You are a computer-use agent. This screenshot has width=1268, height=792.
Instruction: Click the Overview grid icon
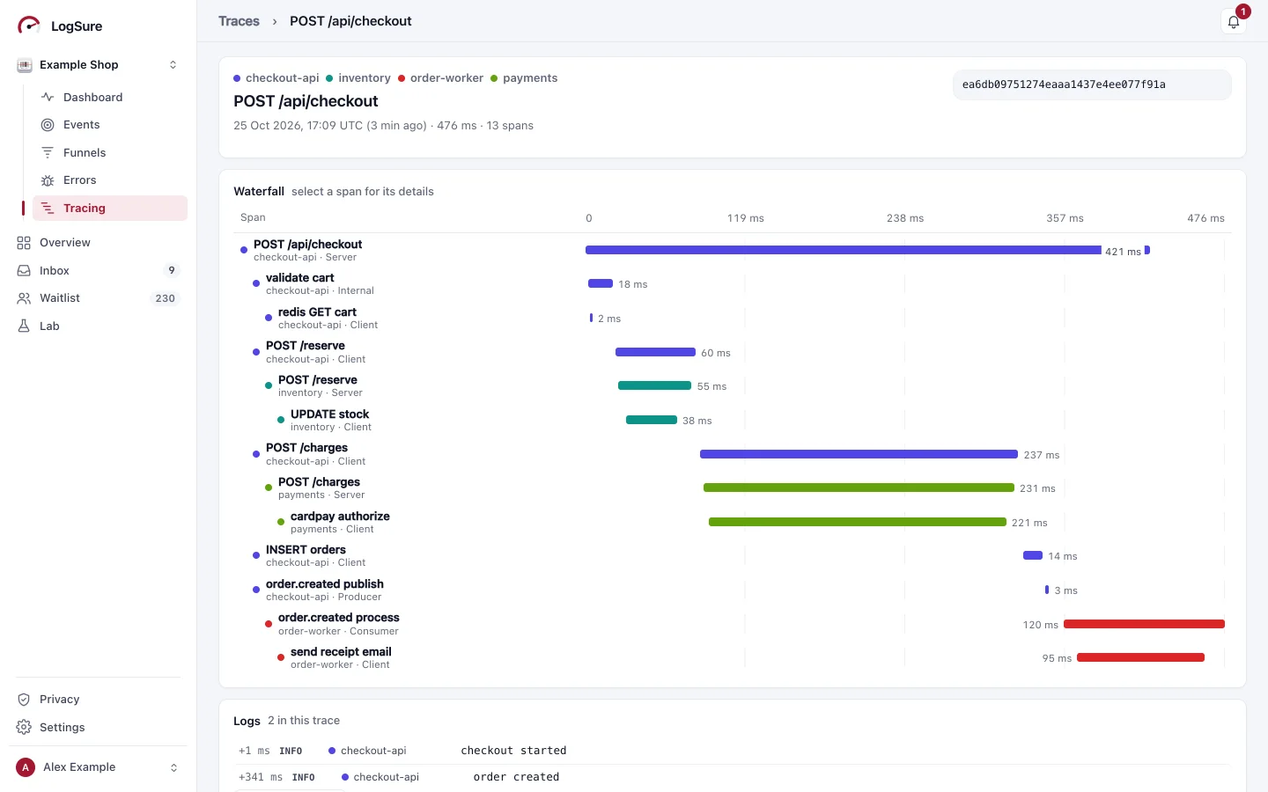point(24,243)
